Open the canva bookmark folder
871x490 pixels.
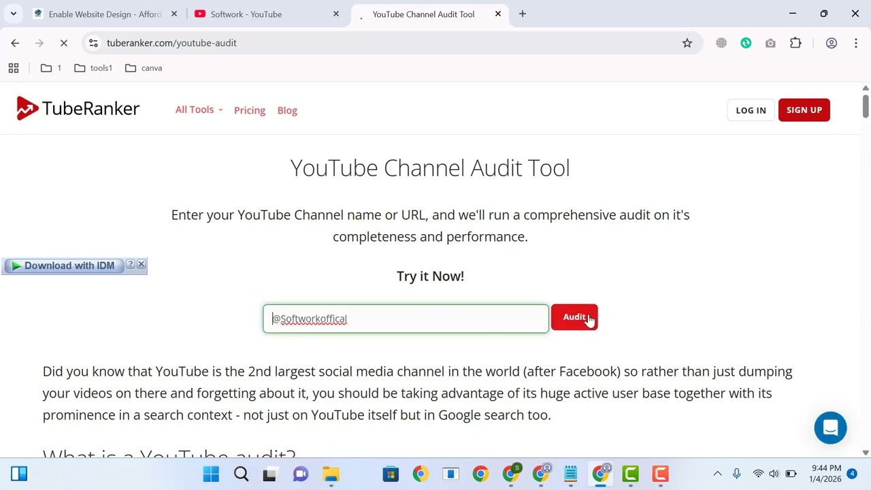144,68
